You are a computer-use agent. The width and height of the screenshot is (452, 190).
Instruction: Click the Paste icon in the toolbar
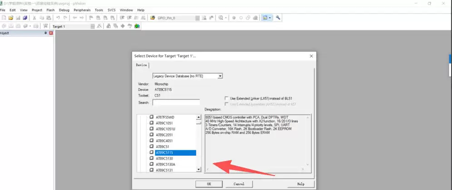pyautogui.click(x=49, y=18)
